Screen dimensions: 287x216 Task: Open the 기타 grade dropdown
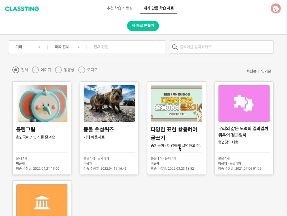point(28,47)
